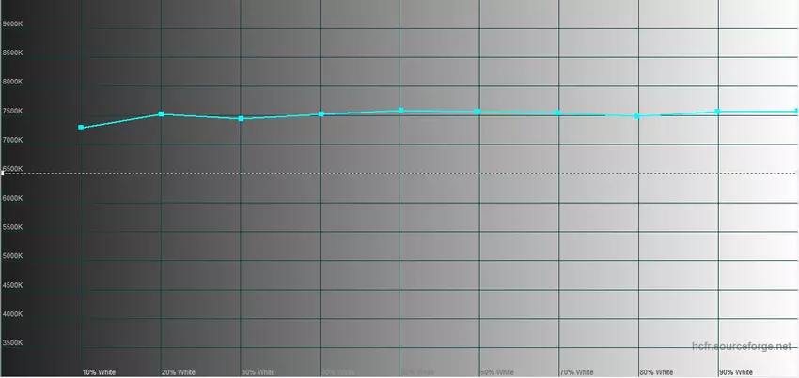
Task: Click the cyan data point at 90% White
Action: coord(717,112)
